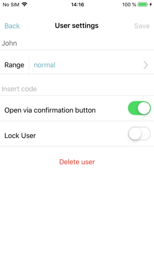Tap the No SIM carrier text

tap(11, 5)
